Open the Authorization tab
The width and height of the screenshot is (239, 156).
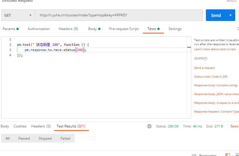click(x=39, y=29)
